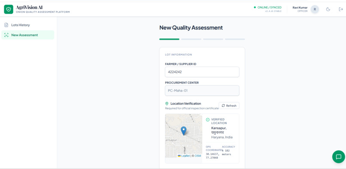Click the accuracy value ± 182 meters
The width and height of the screenshot is (346, 169).
pyautogui.click(x=226, y=152)
